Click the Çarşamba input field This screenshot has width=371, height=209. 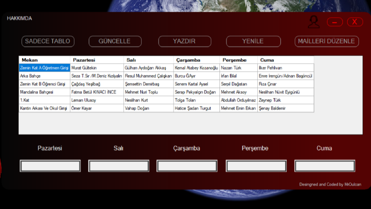(x=187, y=166)
